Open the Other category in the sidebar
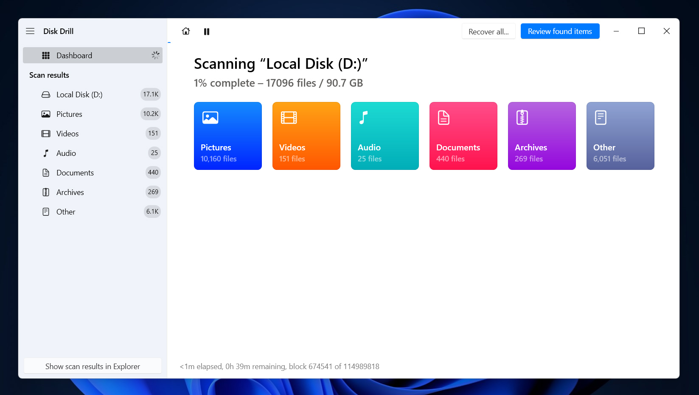 [x=93, y=212]
